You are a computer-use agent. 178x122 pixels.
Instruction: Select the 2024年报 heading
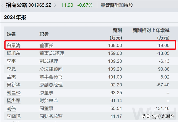point(15,17)
